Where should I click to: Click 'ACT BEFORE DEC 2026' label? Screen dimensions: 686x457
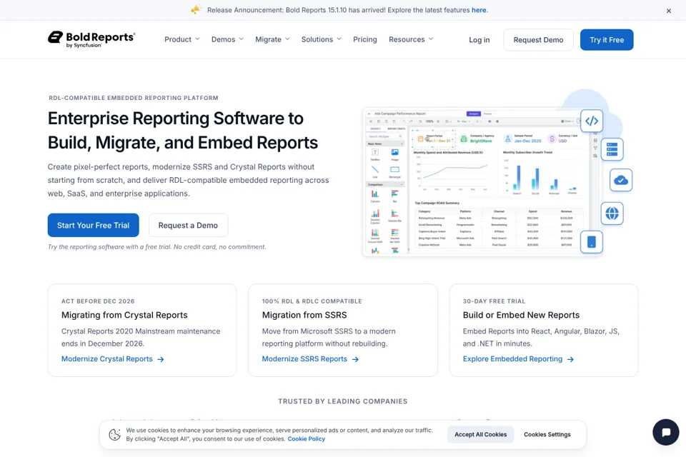(98, 301)
